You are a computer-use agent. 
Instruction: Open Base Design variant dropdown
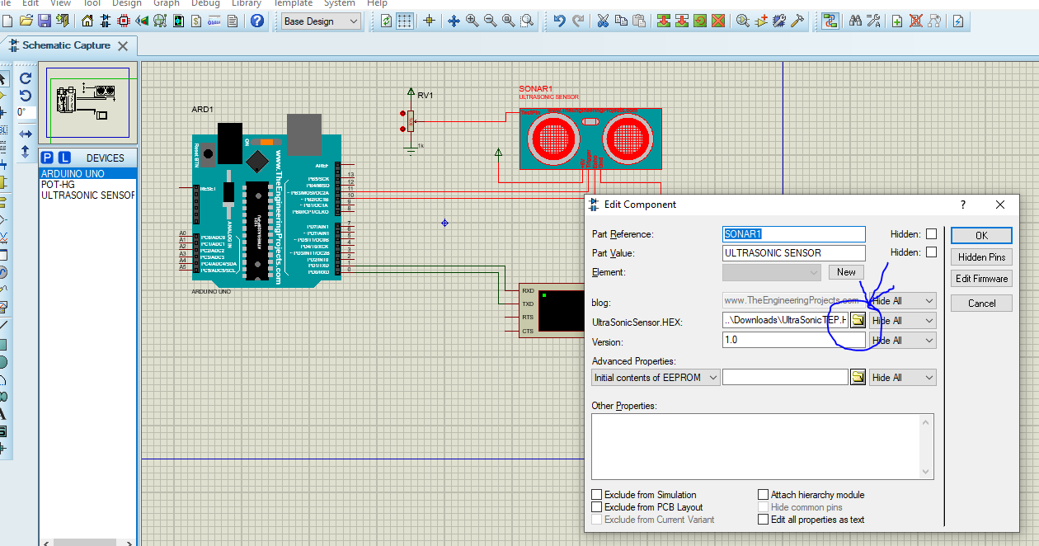321,21
